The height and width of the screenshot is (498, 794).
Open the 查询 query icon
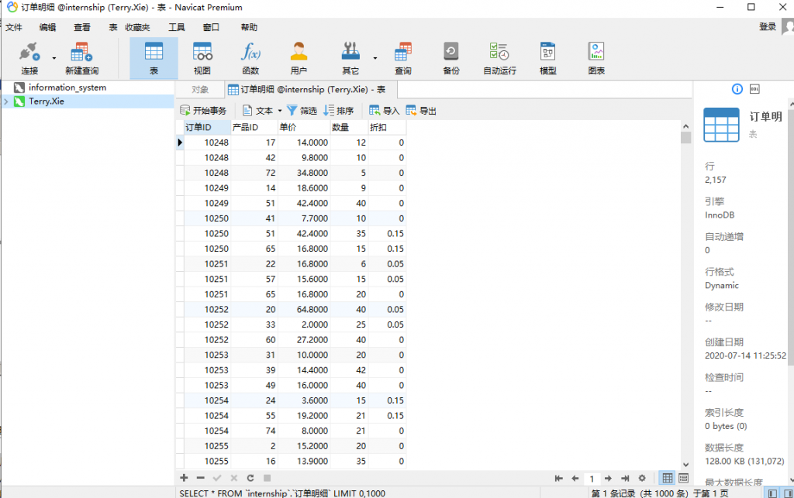click(x=403, y=59)
